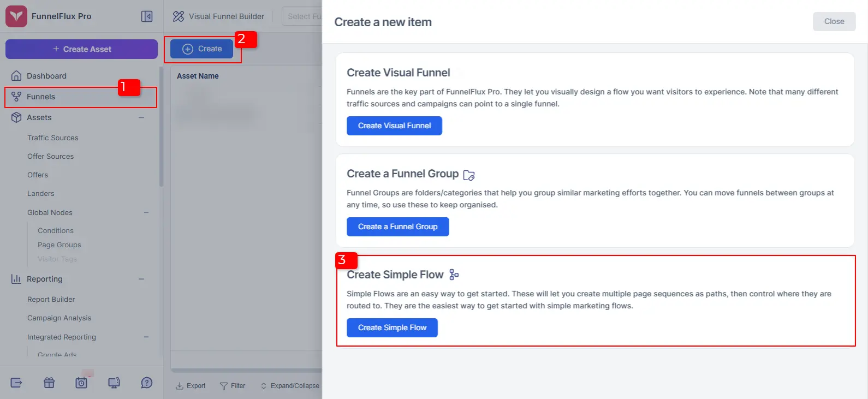Collapse the Integrated Reporting subsection
The width and height of the screenshot is (868, 399).
pyautogui.click(x=146, y=337)
